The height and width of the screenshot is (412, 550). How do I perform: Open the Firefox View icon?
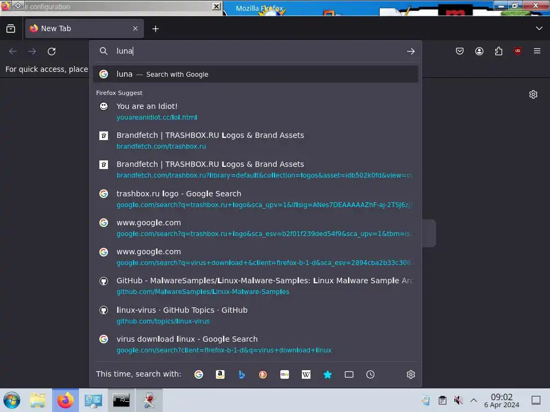point(11,28)
